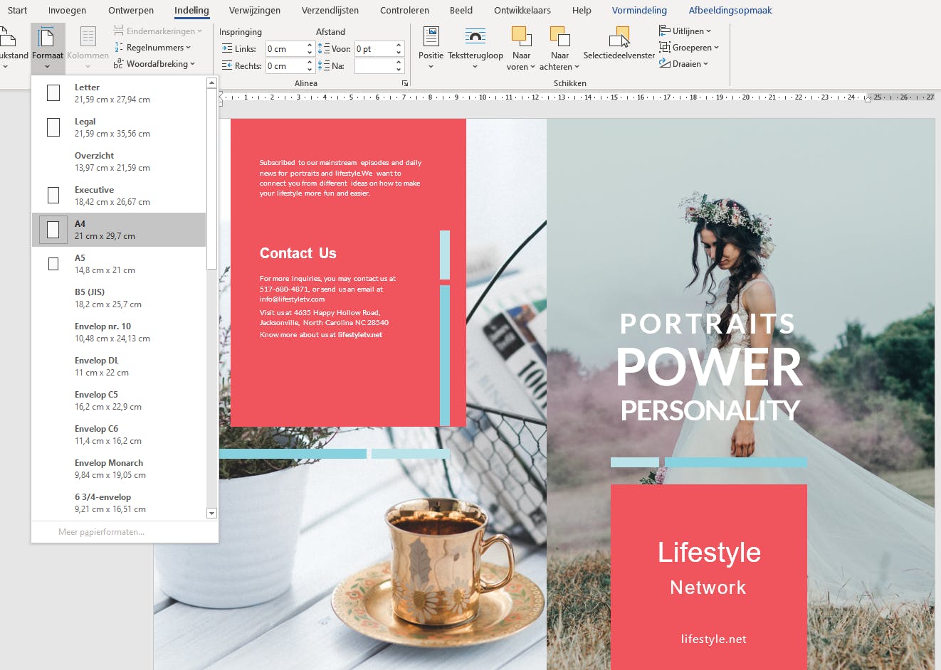The width and height of the screenshot is (941, 670).
Task: Select A4 paper size
Action: tap(119, 230)
